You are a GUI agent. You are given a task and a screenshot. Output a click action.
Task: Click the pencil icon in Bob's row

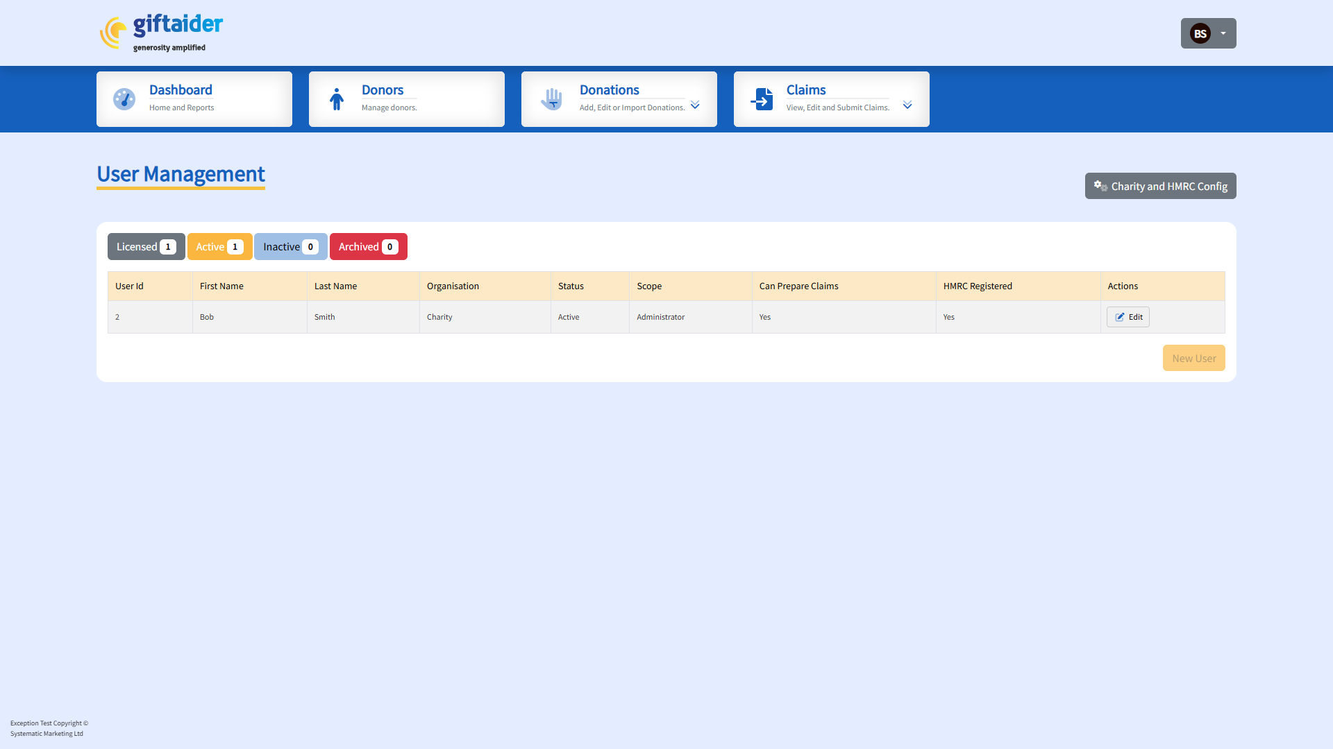1120,317
